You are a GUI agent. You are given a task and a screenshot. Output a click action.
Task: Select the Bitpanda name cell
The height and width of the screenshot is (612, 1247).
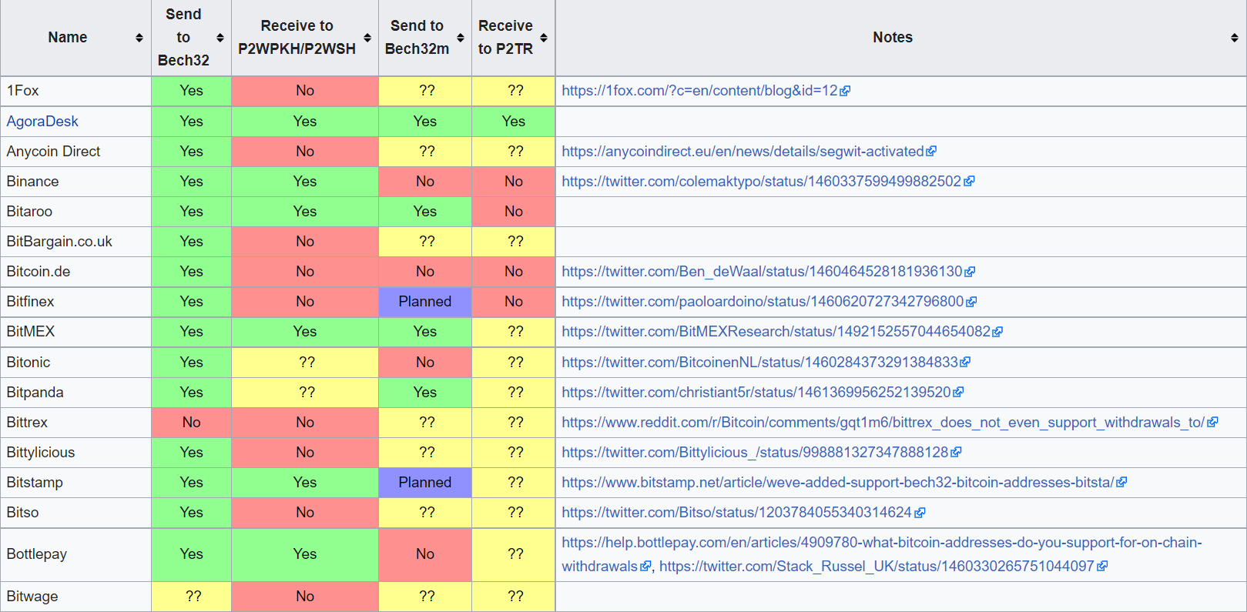tap(75, 392)
